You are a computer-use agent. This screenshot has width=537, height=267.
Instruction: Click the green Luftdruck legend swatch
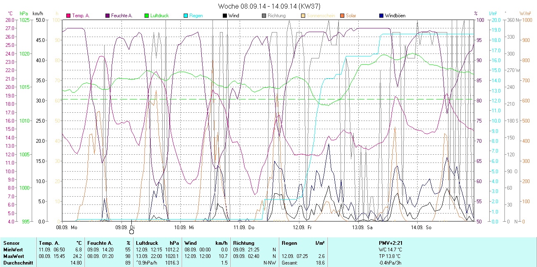147,16
